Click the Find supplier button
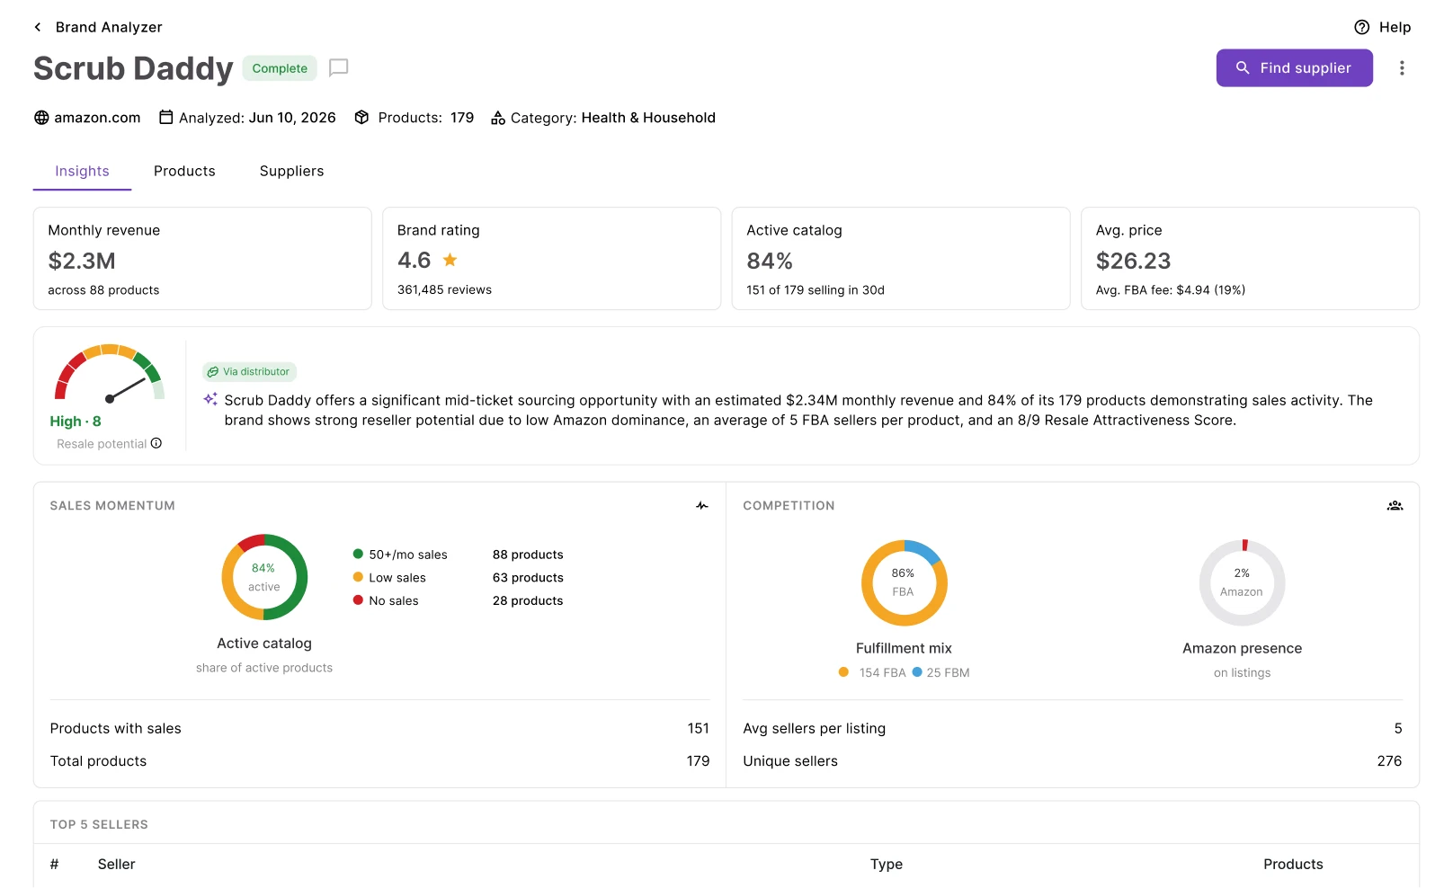This screenshot has height=888, width=1453. 1294,68
